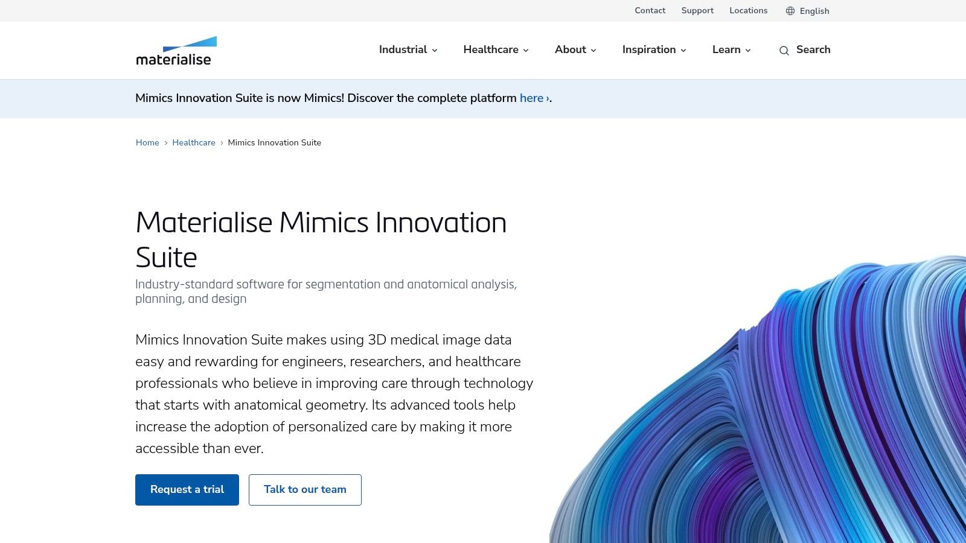
Task: Go to the Contact page
Action: 650,10
